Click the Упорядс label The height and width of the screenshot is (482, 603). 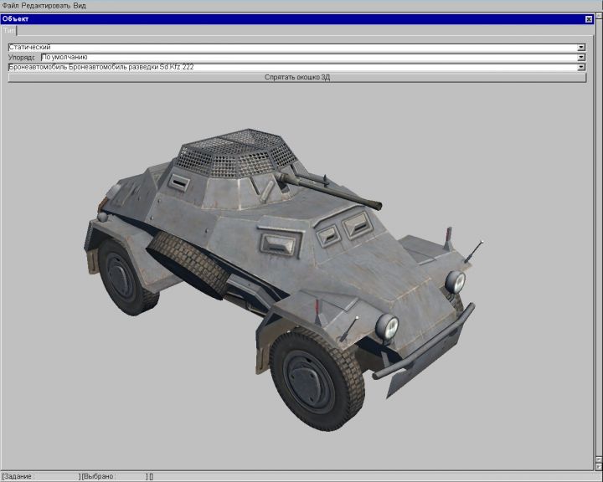[x=23, y=58]
